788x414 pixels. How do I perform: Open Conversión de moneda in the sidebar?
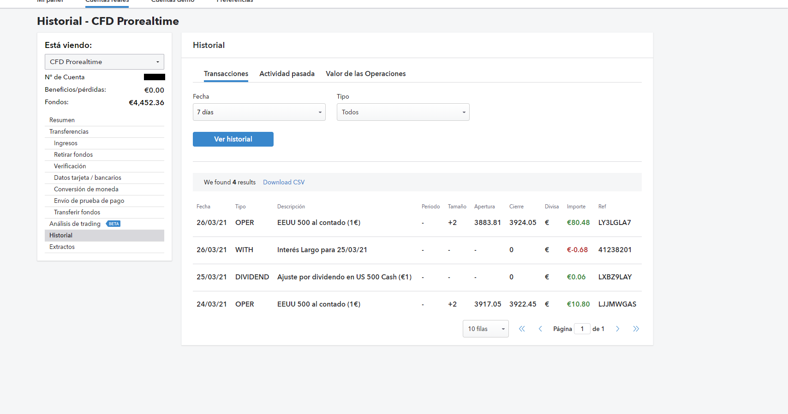pos(86,189)
